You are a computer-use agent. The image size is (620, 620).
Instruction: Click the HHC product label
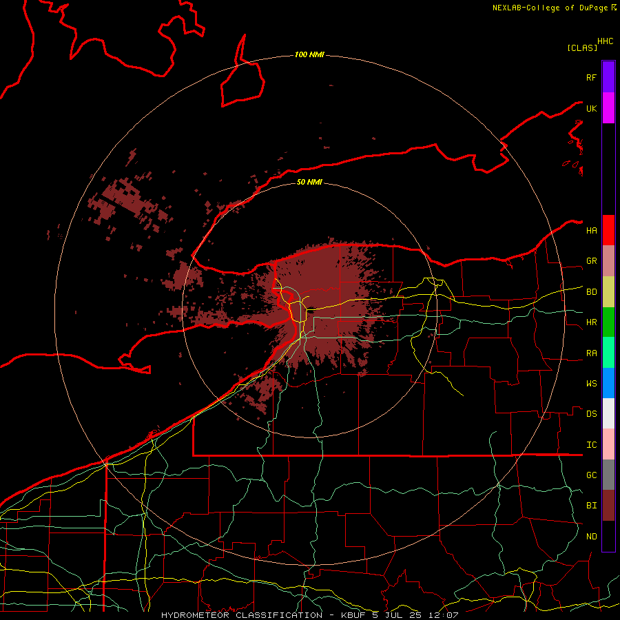coord(605,41)
